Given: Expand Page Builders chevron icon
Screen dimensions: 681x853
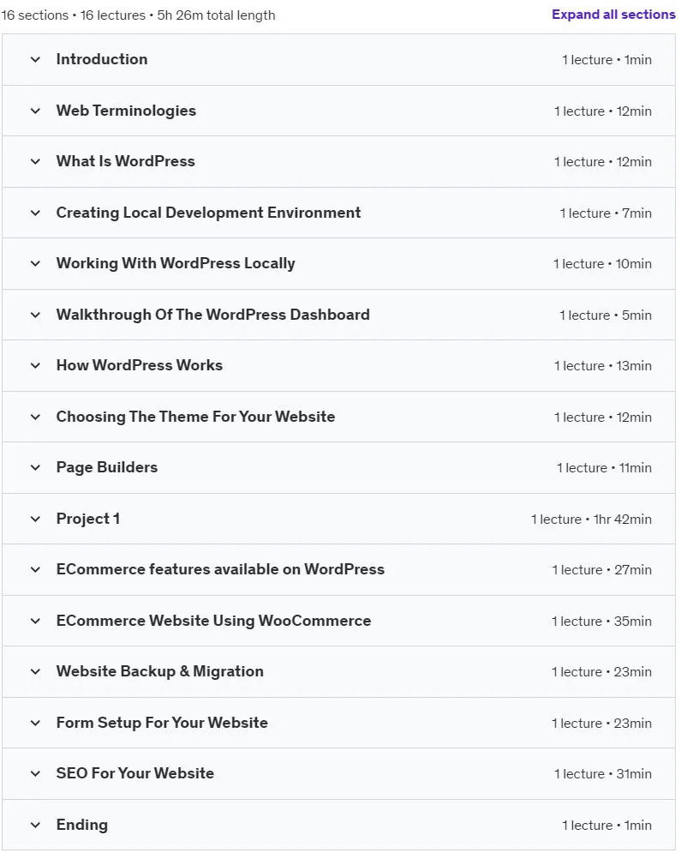Looking at the screenshot, I should [35, 468].
